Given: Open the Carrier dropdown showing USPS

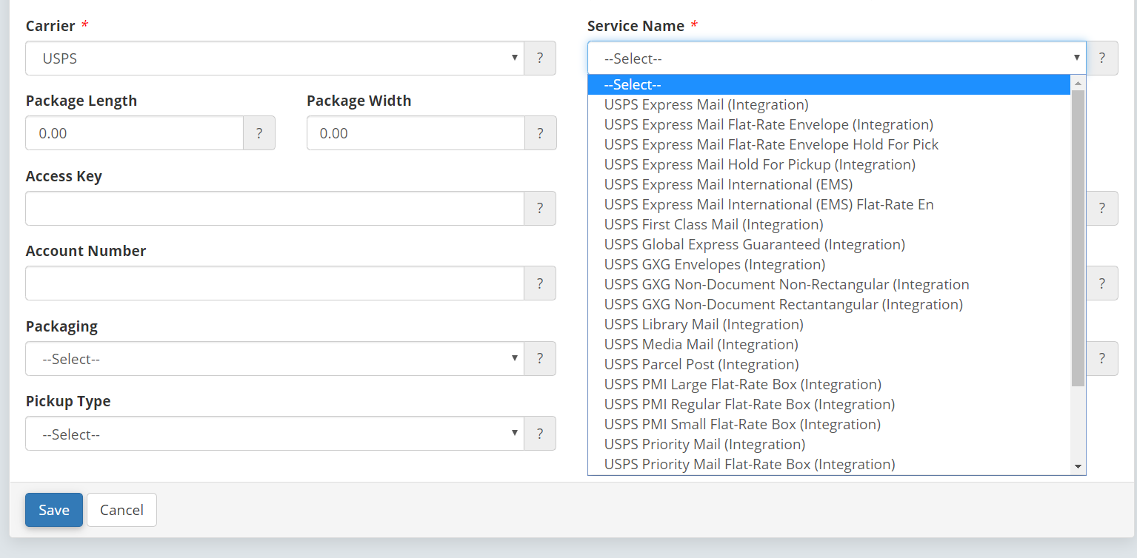Looking at the screenshot, I should coord(275,58).
